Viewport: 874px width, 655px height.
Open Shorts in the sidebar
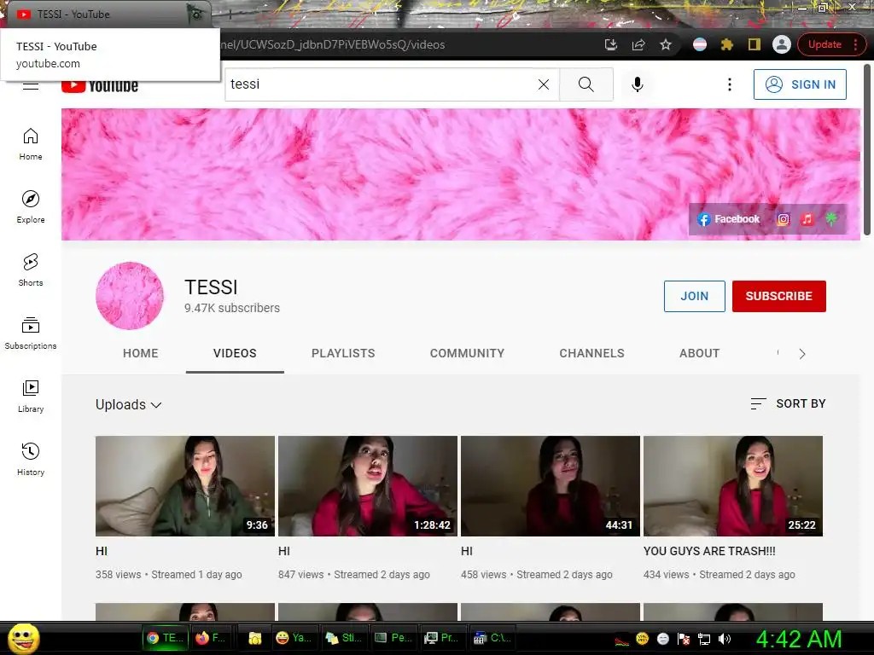coord(31,270)
